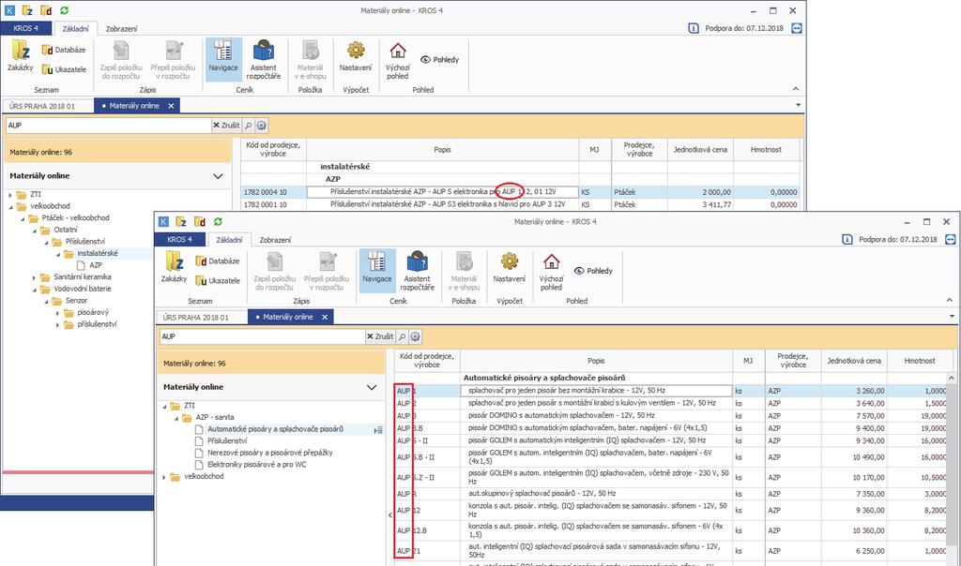Click vertical scrollbar of front window table

(x=952, y=465)
